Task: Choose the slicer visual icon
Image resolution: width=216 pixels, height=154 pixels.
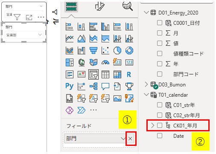Action: [x=93, y=74]
